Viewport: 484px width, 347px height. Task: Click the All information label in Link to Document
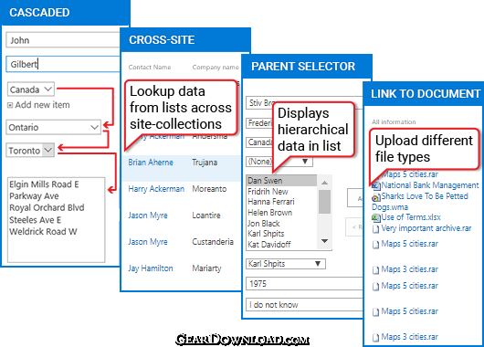pos(394,122)
